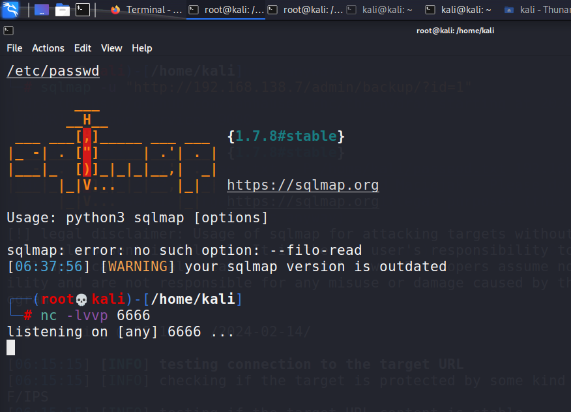Open the 'kali - Thunar' taskbar window
This screenshot has height=412, width=571.
(x=537, y=10)
